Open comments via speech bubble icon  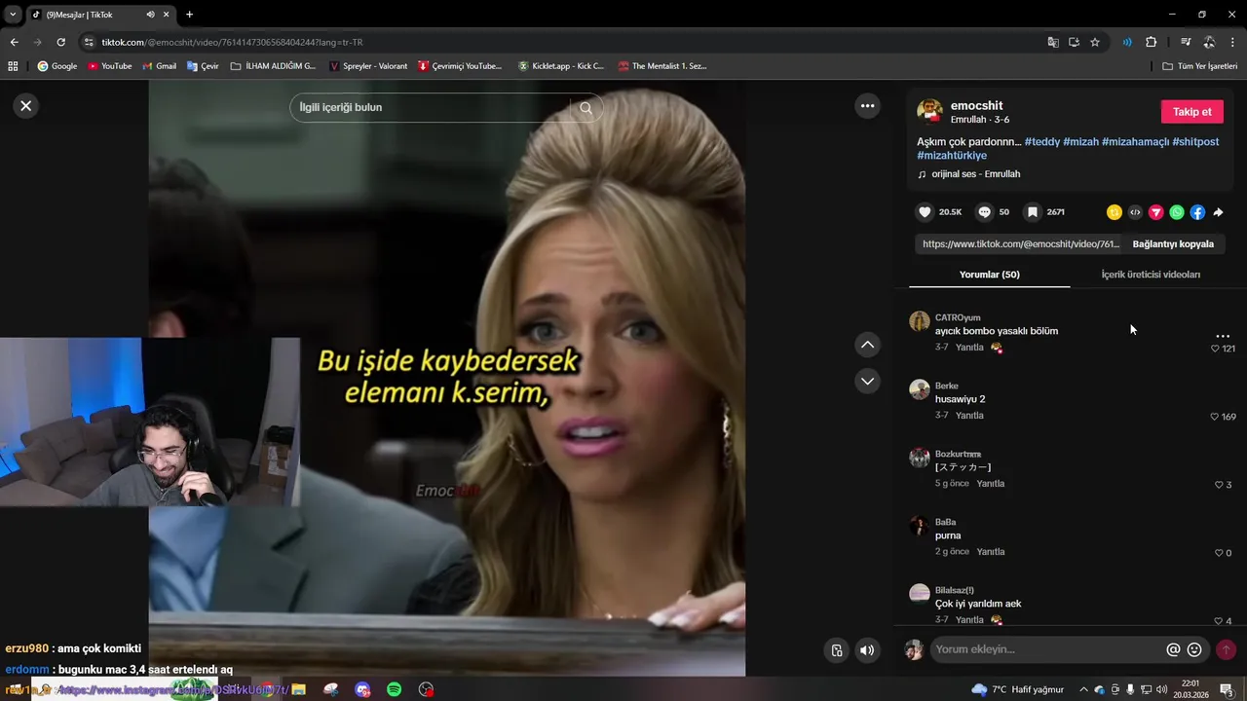tap(984, 212)
